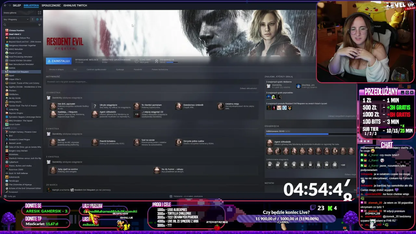
Task: Switch to the BIBLIOTEKA tab
Action: [31, 5]
